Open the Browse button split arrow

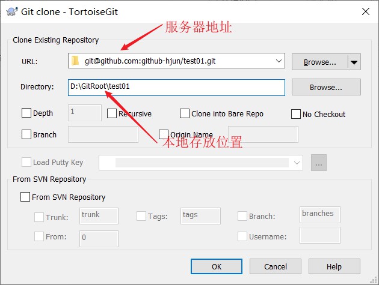coord(354,62)
